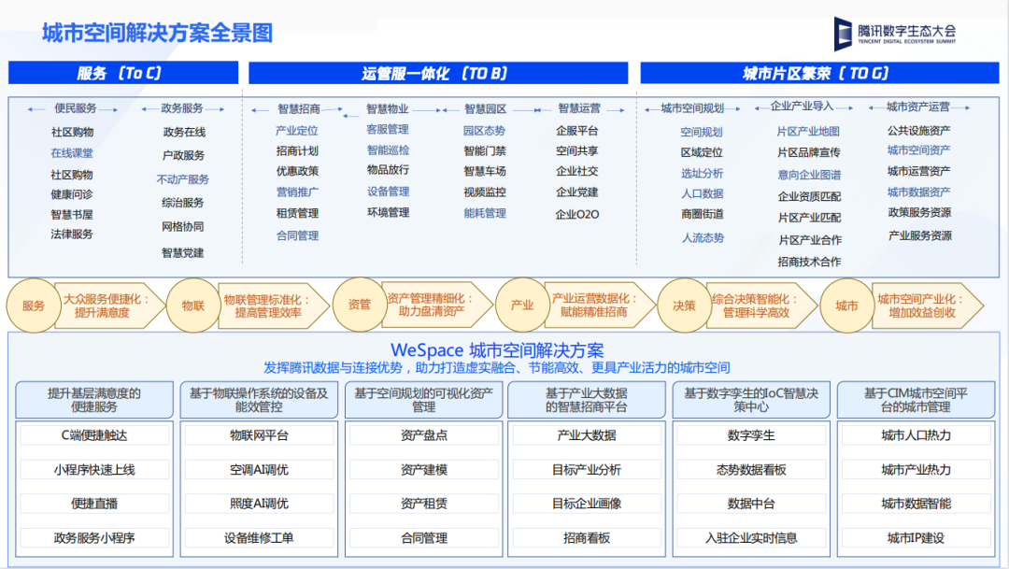
Task: Select the 能耗管理 item
Action: coord(485,213)
